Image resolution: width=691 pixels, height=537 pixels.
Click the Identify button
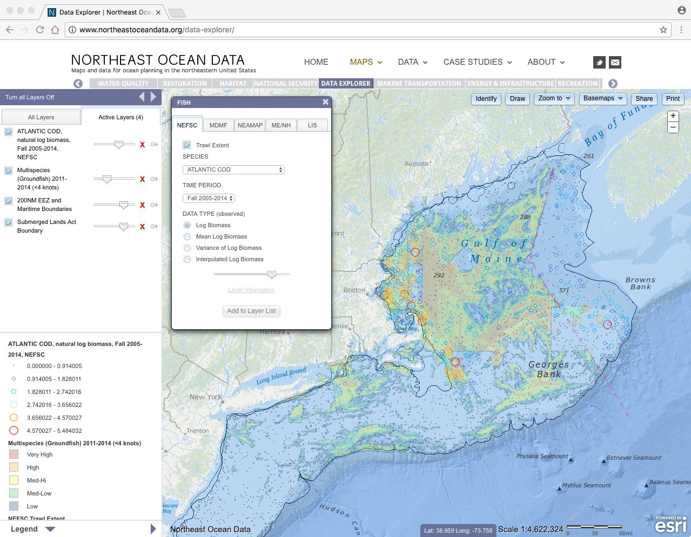pyautogui.click(x=486, y=99)
